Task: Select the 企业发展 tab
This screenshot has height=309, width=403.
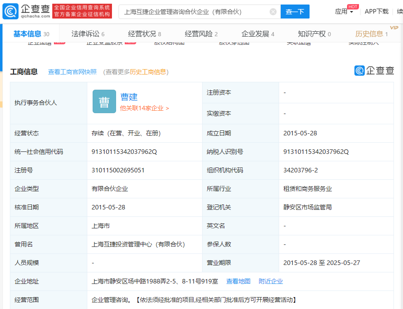Action: (x=258, y=34)
